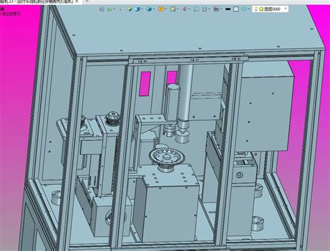Click the blue solid cube display icon
Image resolution: width=330 pixels, height=251 pixels.
[x=137, y=9]
